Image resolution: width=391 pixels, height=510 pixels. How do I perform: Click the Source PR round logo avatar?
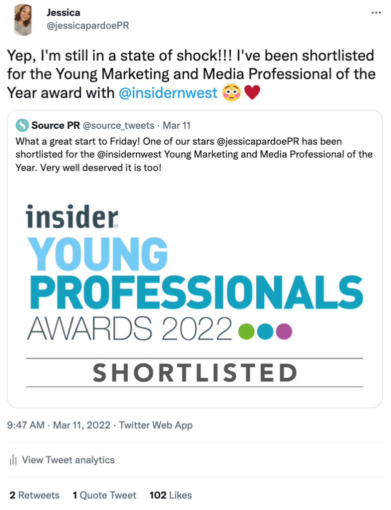[22, 125]
